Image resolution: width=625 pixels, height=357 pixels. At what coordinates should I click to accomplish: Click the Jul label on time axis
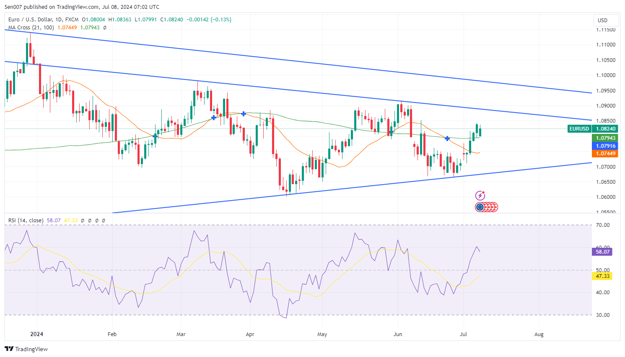click(464, 334)
